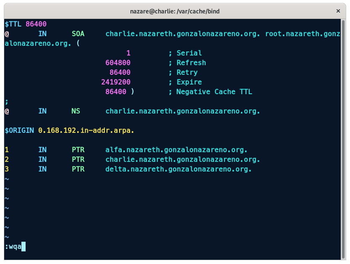Click the record number 1 PTR entry
This screenshot has height=264, width=350.
[x=7, y=150]
